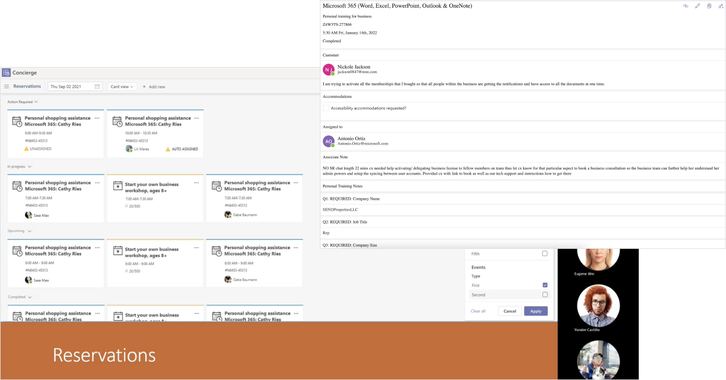Select Eugene Ahn's video thumbnail
Viewport: 726px width, 380px height.
pos(598,261)
